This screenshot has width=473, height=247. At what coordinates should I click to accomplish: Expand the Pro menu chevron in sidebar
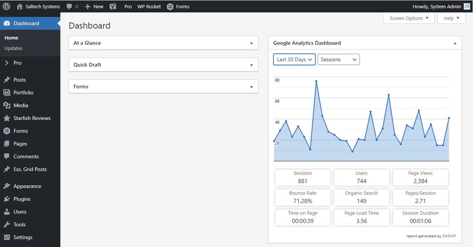coord(7,63)
